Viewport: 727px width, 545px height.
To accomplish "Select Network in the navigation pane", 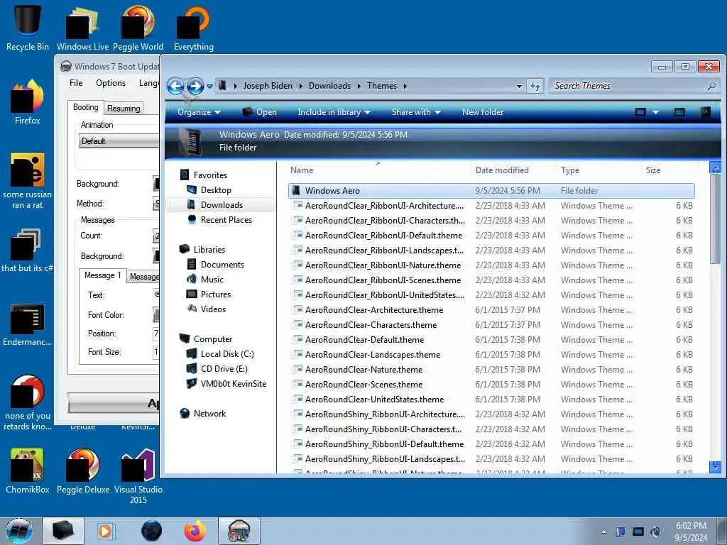I will [x=209, y=414].
